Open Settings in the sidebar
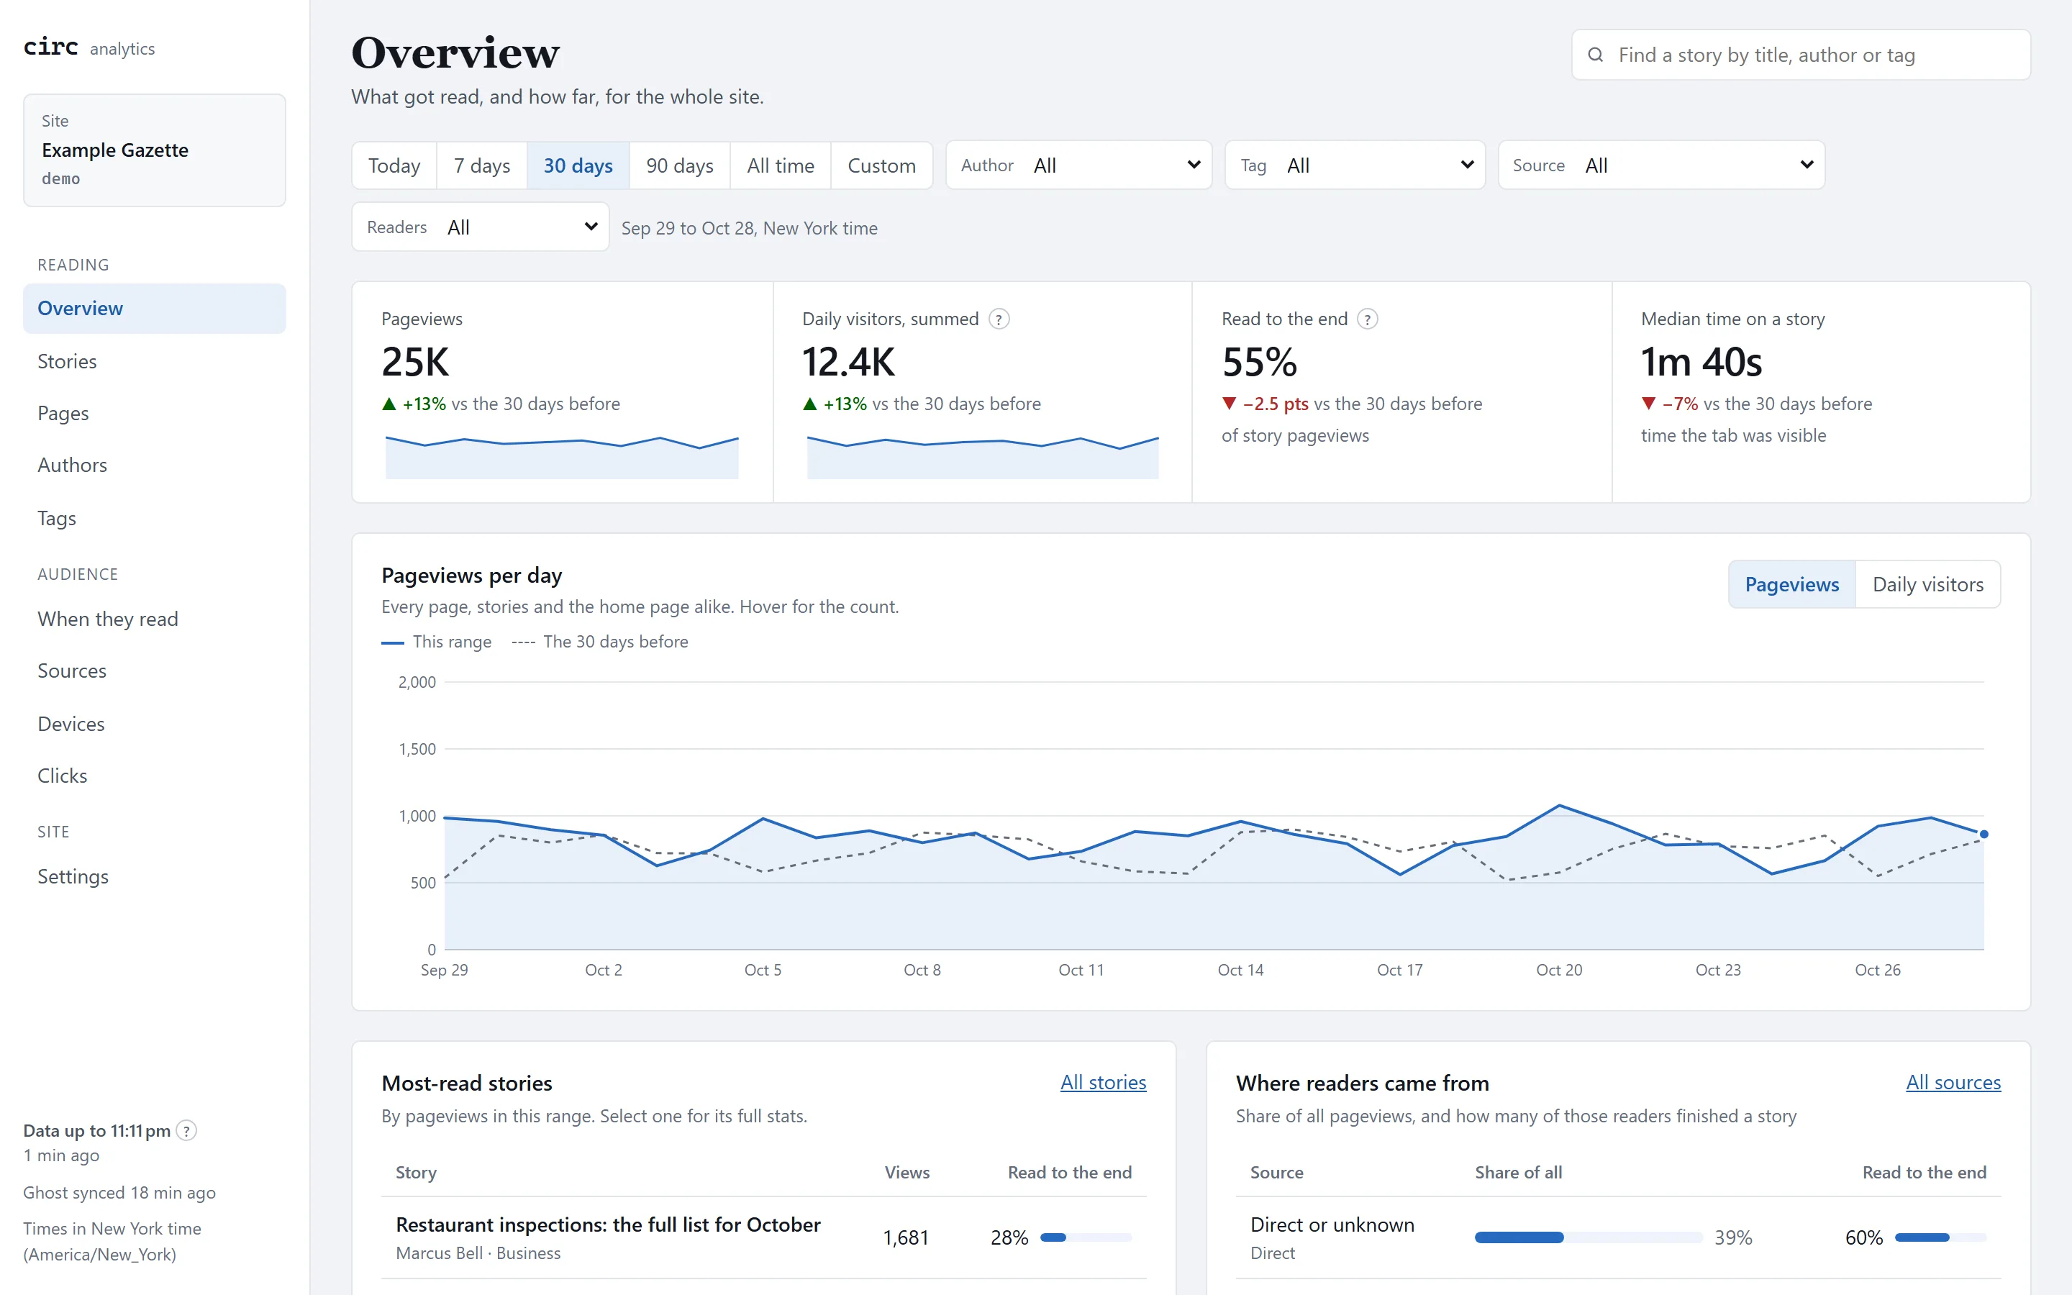This screenshot has width=2072, height=1295. [154, 876]
